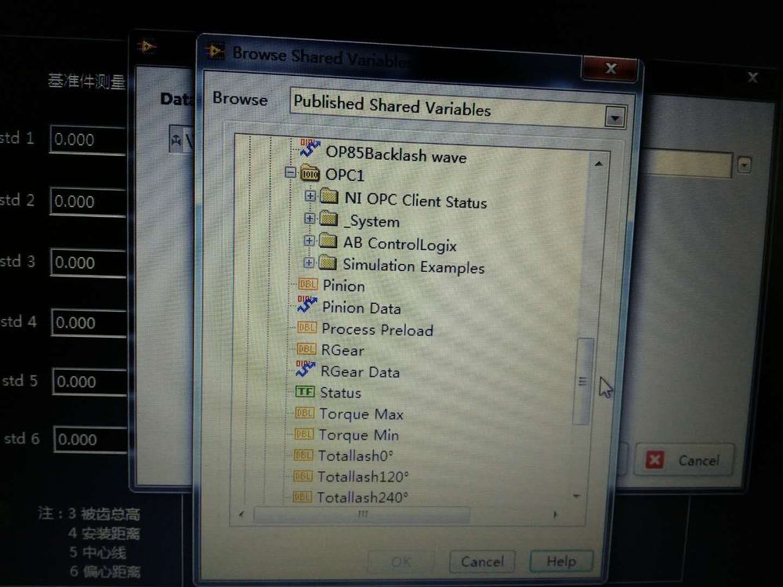The image size is (783, 587).
Task: Click the Simulation Examples folder icon
Action: click(327, 262)
